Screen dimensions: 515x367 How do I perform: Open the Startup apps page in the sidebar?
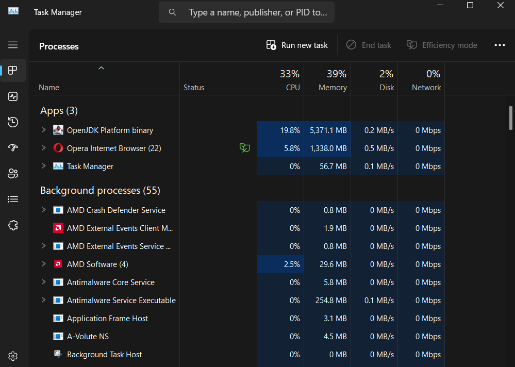(13, 147)
